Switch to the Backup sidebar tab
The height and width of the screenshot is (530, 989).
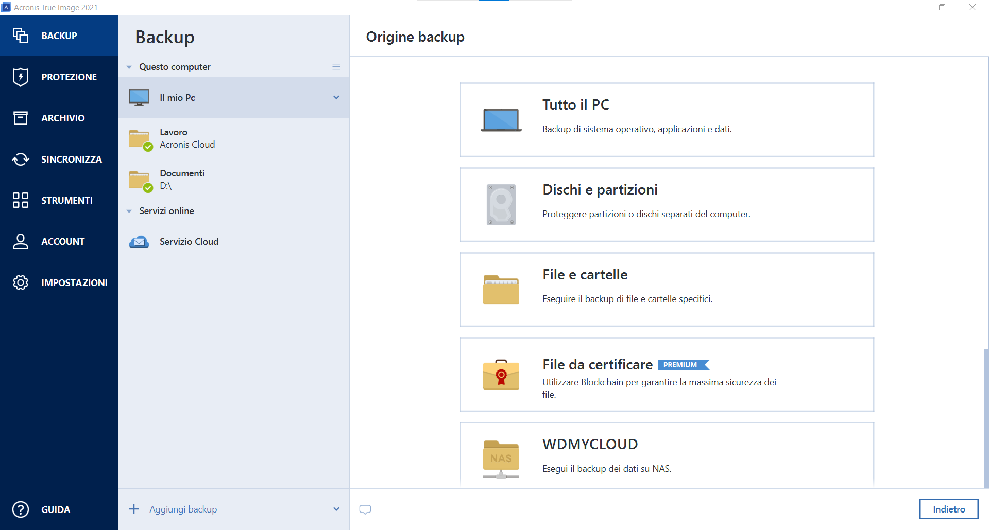click(x=59, y=36)
